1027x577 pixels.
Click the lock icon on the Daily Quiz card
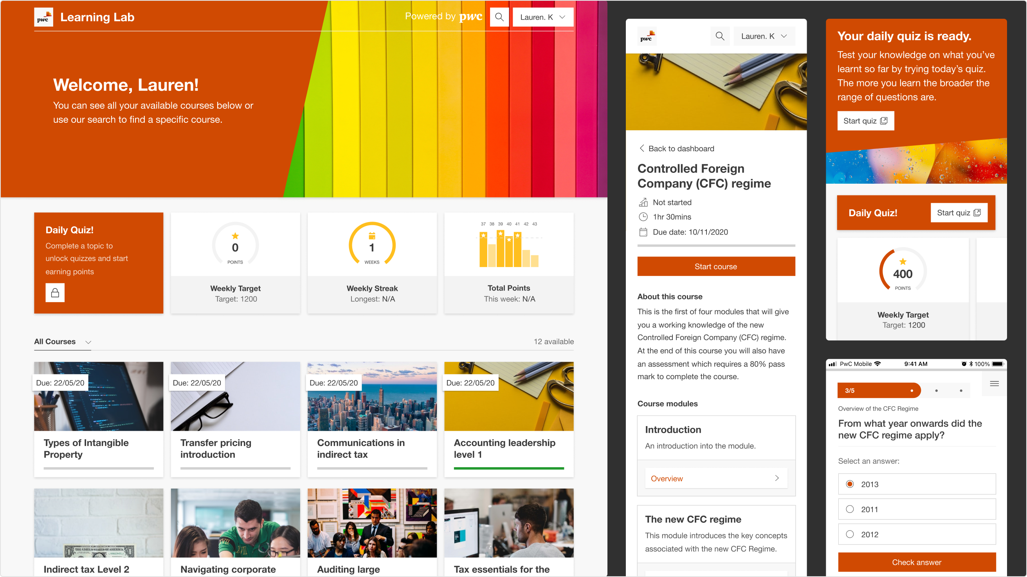(55, 293)
